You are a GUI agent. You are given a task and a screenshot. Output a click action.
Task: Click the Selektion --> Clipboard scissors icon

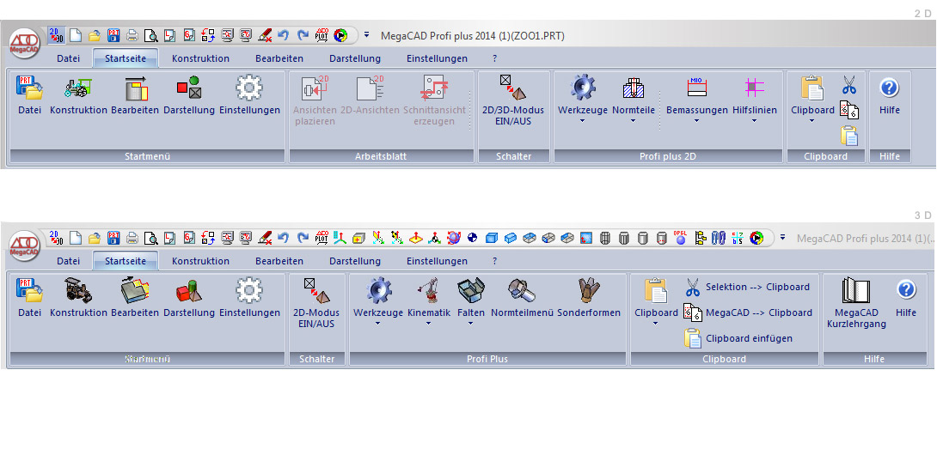693,288
